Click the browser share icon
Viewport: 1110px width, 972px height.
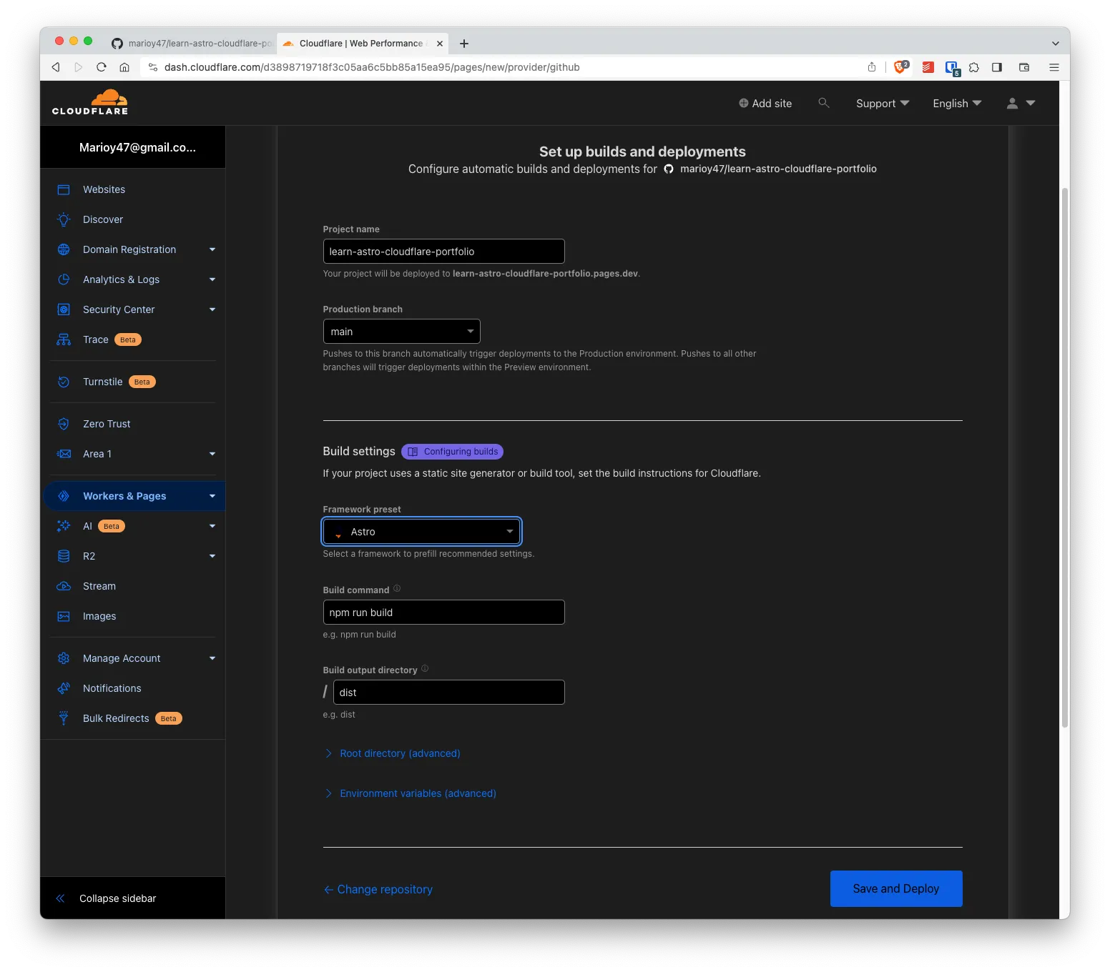(x=872, y=67)
